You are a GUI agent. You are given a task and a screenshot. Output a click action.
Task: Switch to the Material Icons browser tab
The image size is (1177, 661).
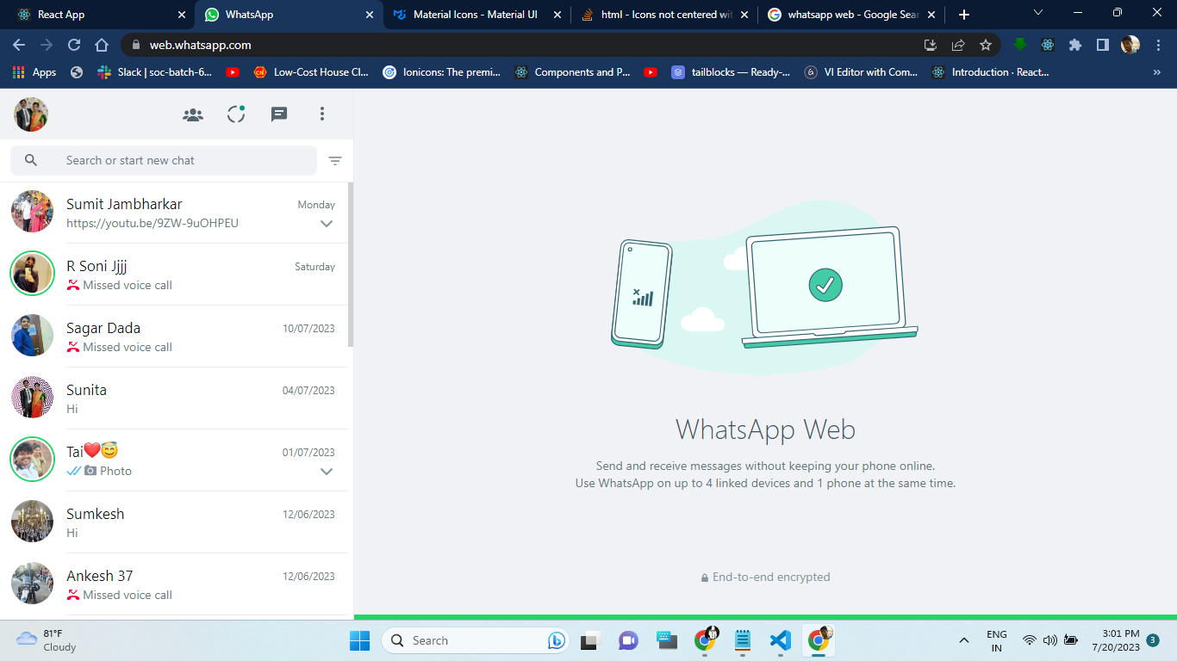(476, 15)
